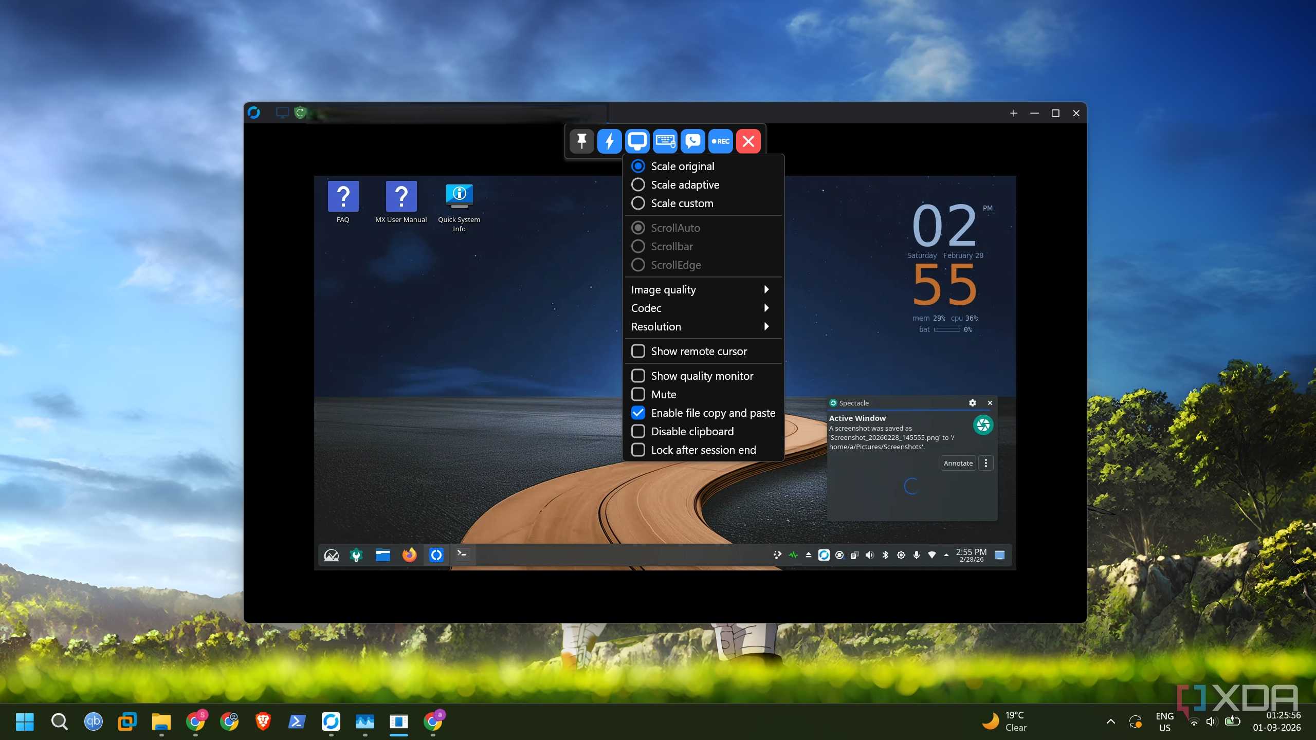Click the remote panel 2:55 PM clock
The height and width of the screenshot is (740, 1316).
tap(971, 555)
